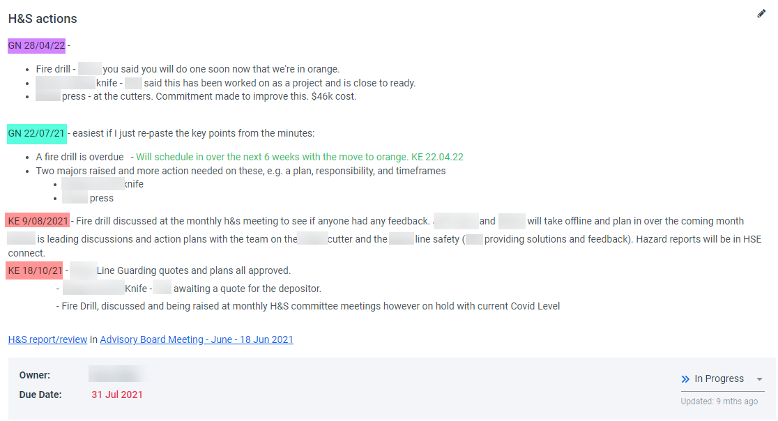Image resolution: width=778 pixels, height=421 pixels.
Task: Click the purple GN 28/04/22 tag
Action: (36, 46)
